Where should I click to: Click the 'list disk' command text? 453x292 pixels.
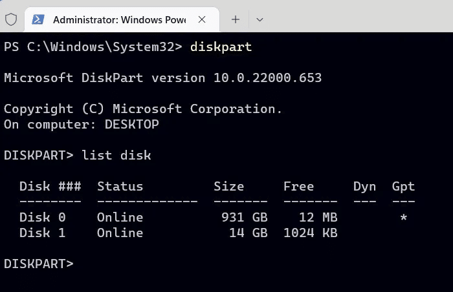pos(116,155)
